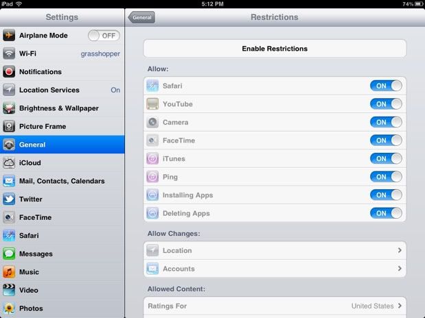Tap the battery indicator in status bar
This screenshot has height=318, width=425.
(419, 4)
